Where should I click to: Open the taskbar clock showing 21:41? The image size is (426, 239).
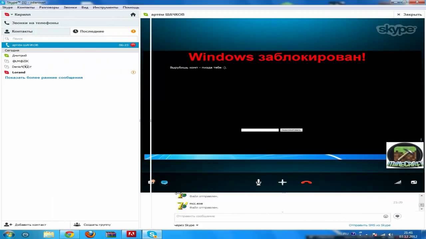pos(408,234)
